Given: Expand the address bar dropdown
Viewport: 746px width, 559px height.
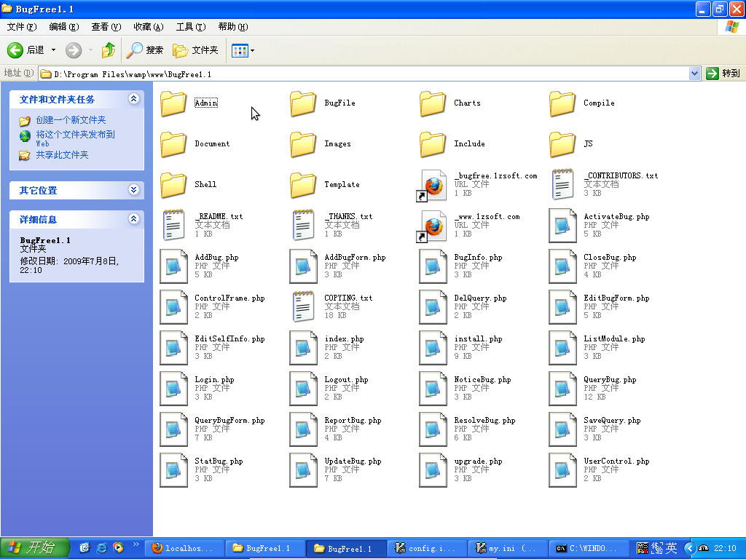Looking at the screenshot, I should click(694, 74).
